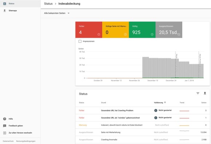Click Nicht gestartet in Crawling-Problem row
The width and height of the screenshot is (211, 144).
coord(165,110)
